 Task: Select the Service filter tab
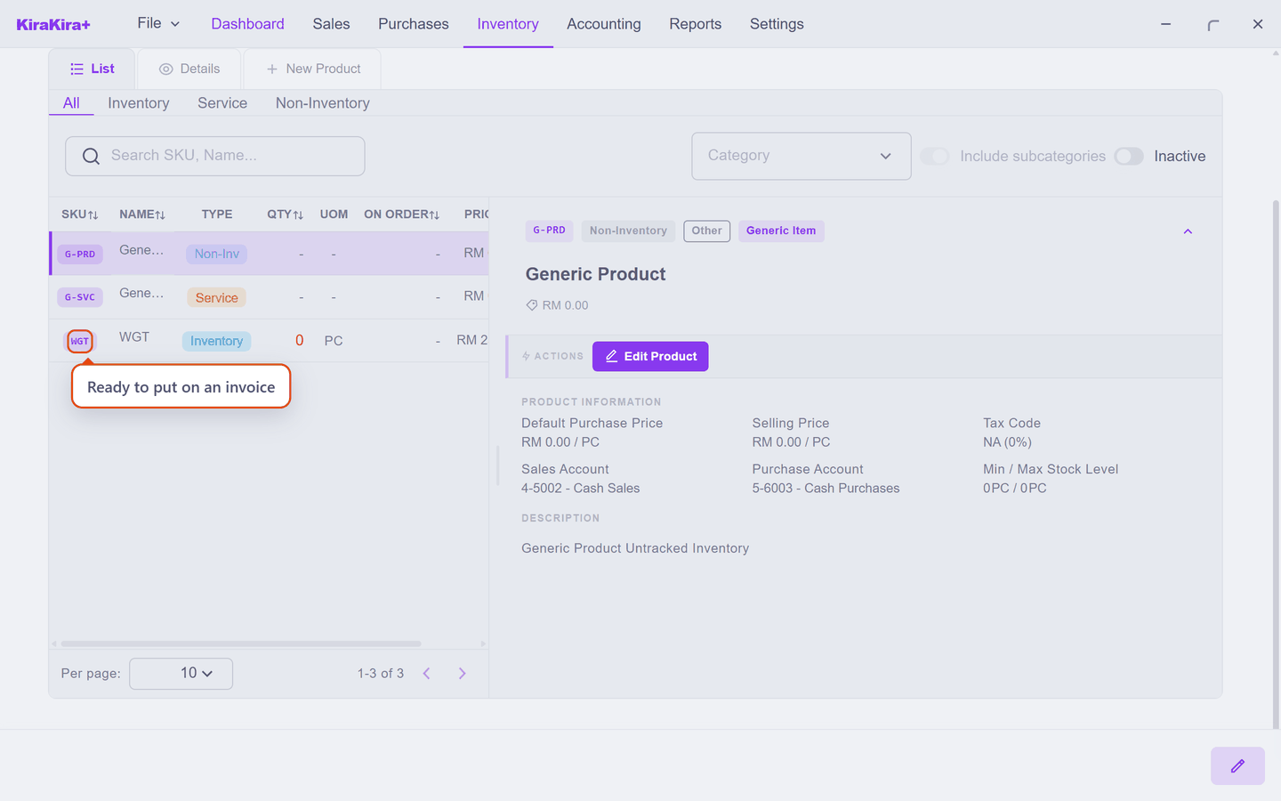pos(222,103)
